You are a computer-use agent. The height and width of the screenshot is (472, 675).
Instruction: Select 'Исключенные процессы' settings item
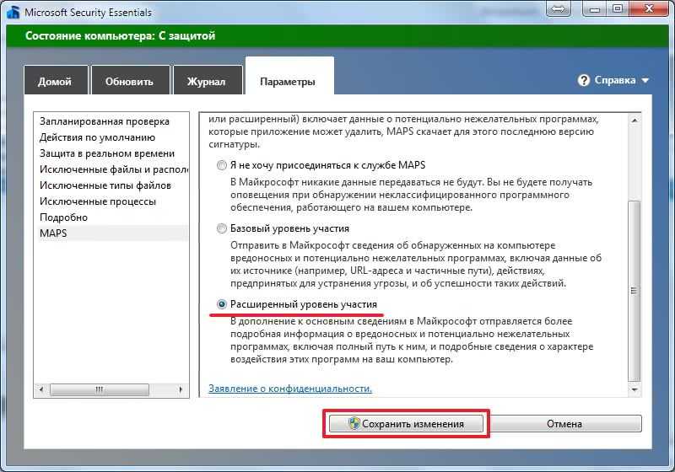[111, 201]
